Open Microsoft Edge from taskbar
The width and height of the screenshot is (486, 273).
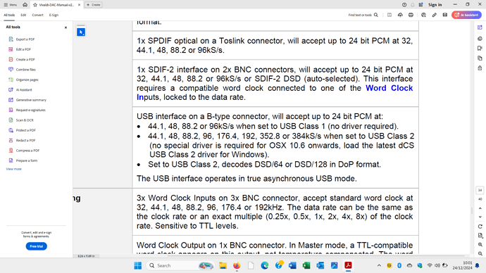[x=265, y=265]
